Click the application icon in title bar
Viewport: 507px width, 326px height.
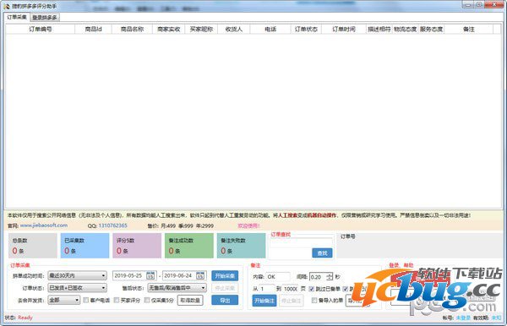7,6
